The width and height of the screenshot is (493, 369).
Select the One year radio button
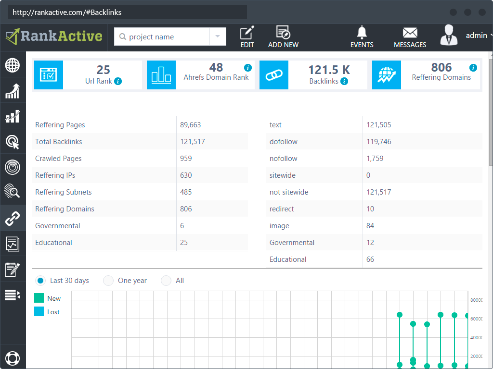(108, 281)
